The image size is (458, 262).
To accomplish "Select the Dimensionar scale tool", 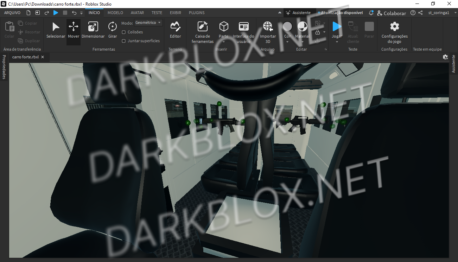I will (x=93, y=30).
